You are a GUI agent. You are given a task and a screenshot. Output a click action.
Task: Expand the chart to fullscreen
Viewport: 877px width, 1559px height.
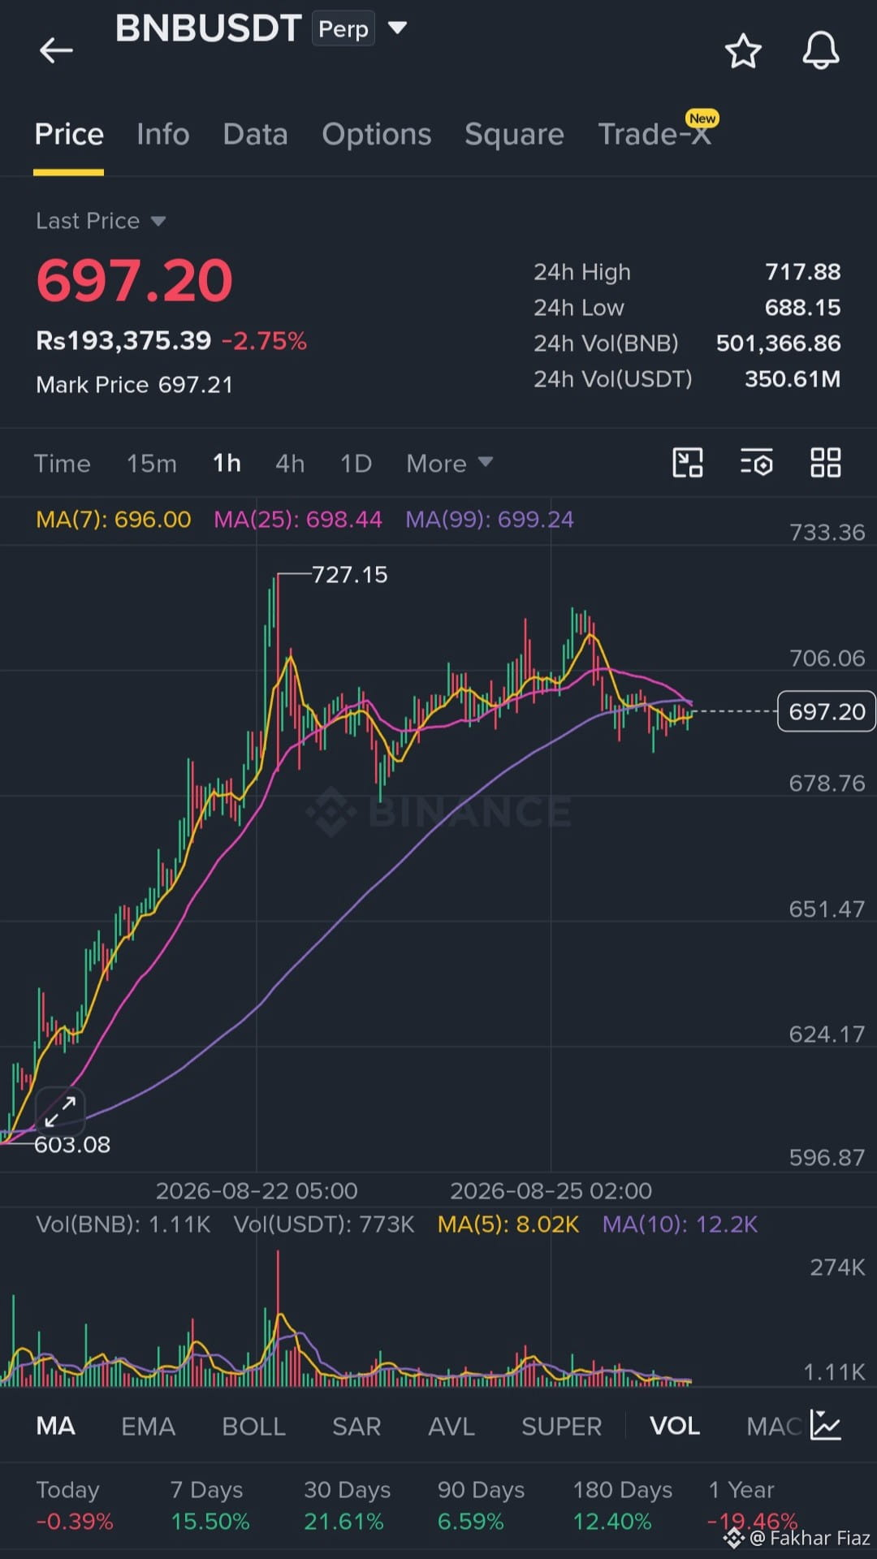(60, 1111)
